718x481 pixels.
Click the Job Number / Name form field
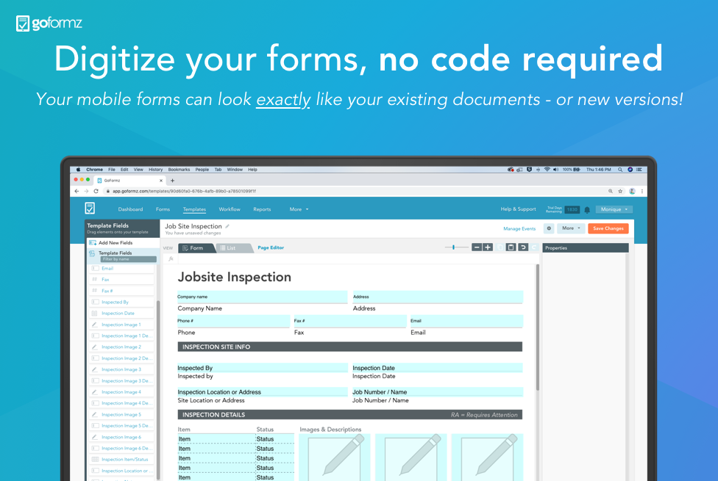point(437,392)
